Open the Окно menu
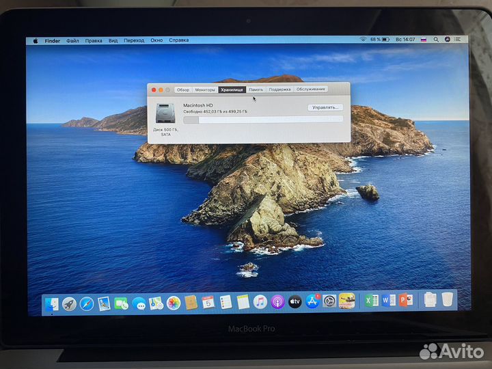 click(x=156, y=40)
